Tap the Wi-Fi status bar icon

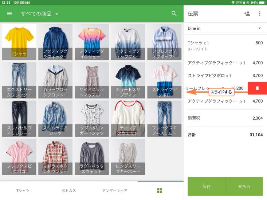[x=233, y=3]
